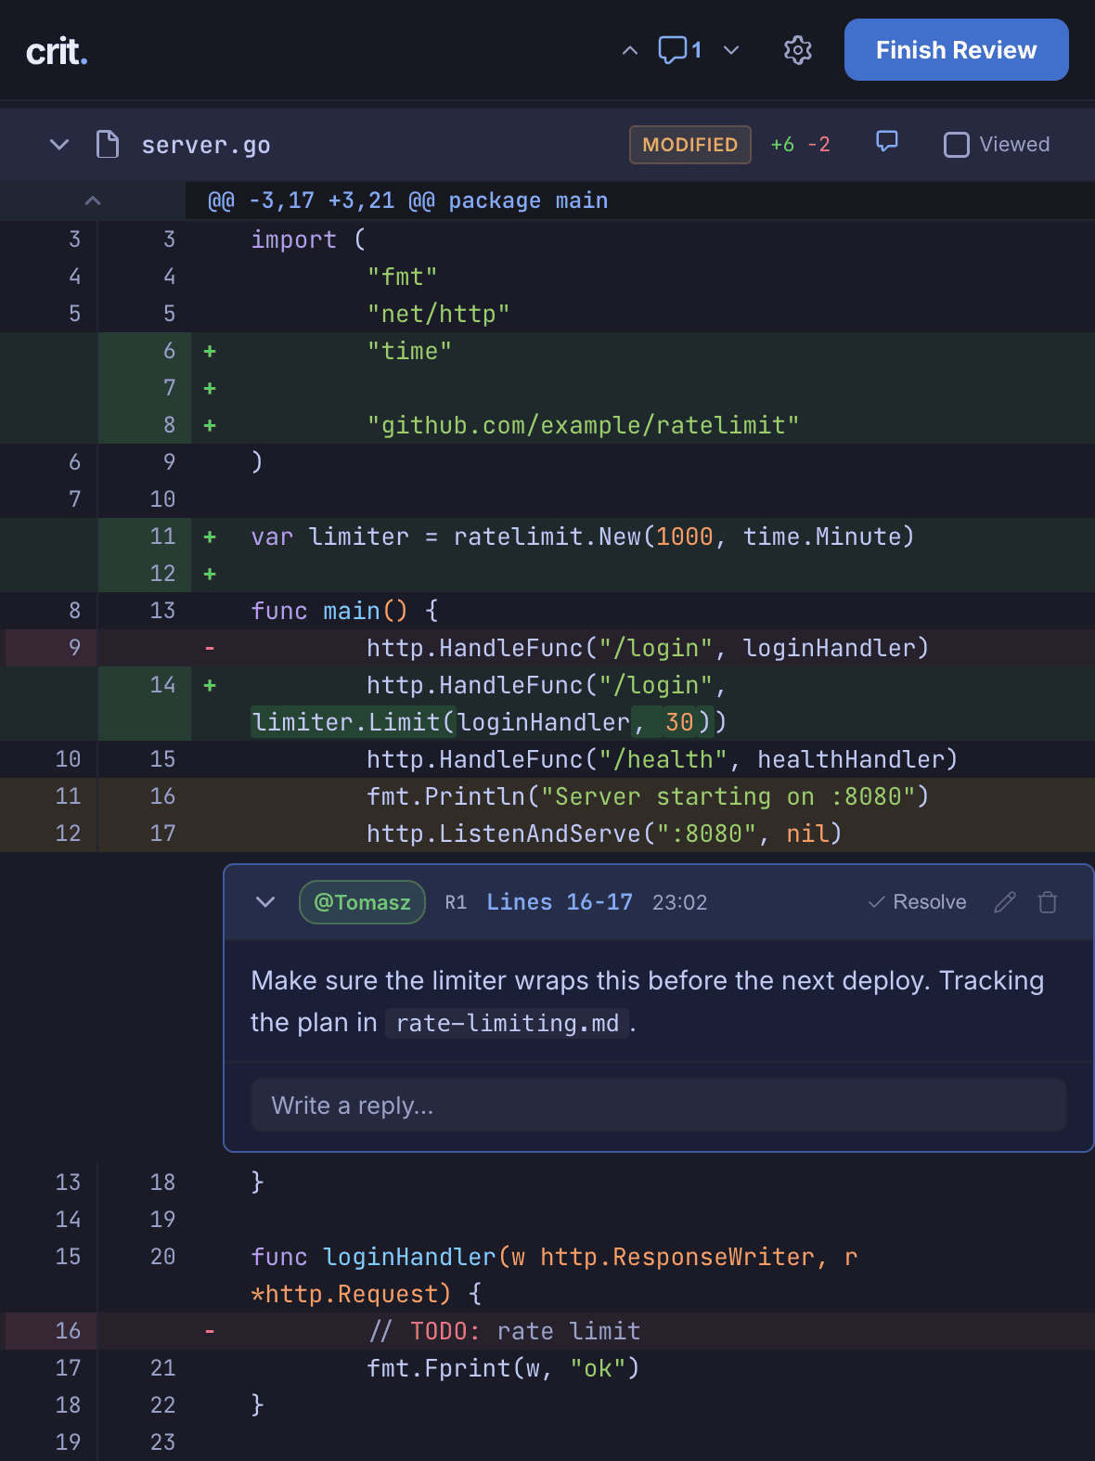The image size is (1095, 1461).
Task: Jump to previous comment arrow
Action: 630,50
